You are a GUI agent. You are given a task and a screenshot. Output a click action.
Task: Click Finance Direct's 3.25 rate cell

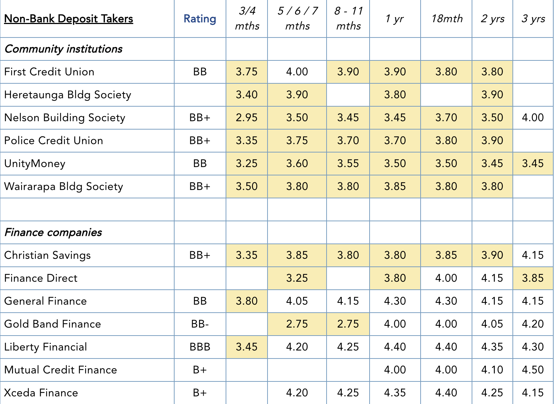pyautogui.click(x=297, y=278)
